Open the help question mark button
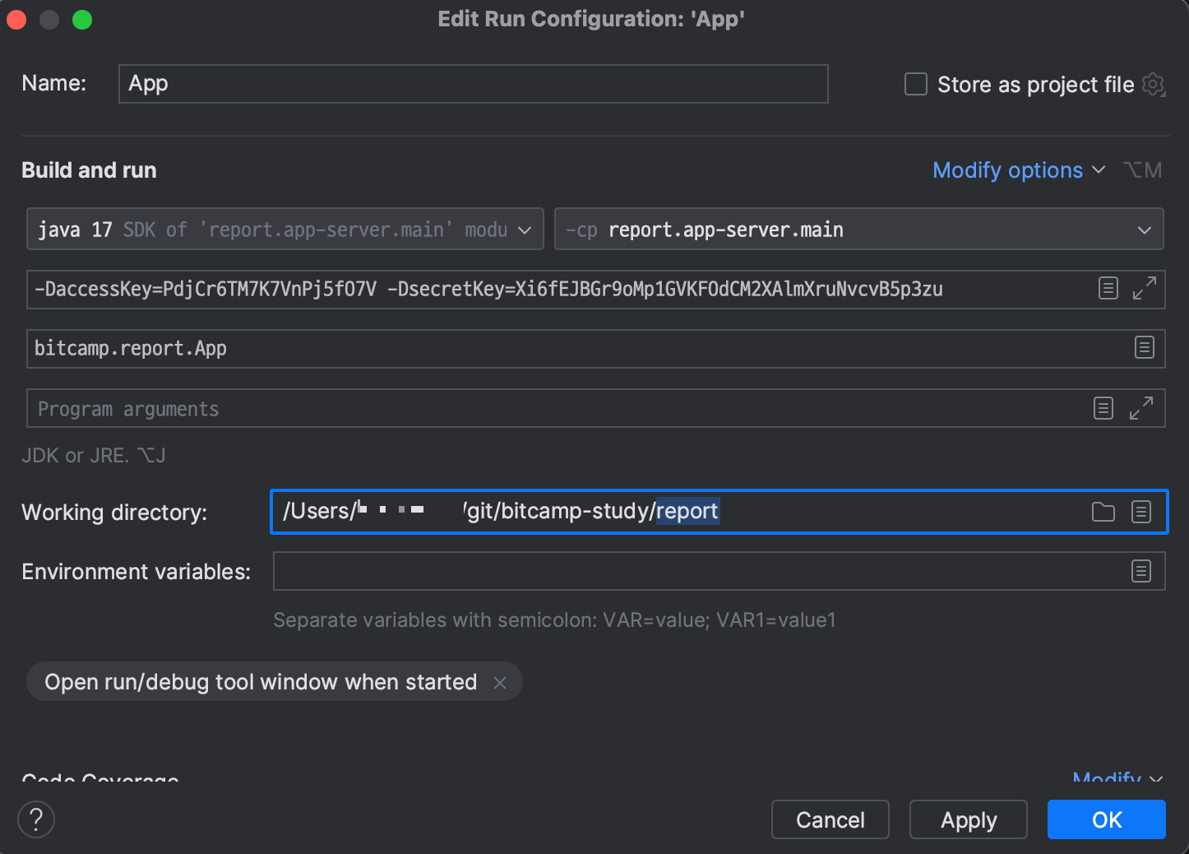1189x854 pixels. [x=36, y=819]
